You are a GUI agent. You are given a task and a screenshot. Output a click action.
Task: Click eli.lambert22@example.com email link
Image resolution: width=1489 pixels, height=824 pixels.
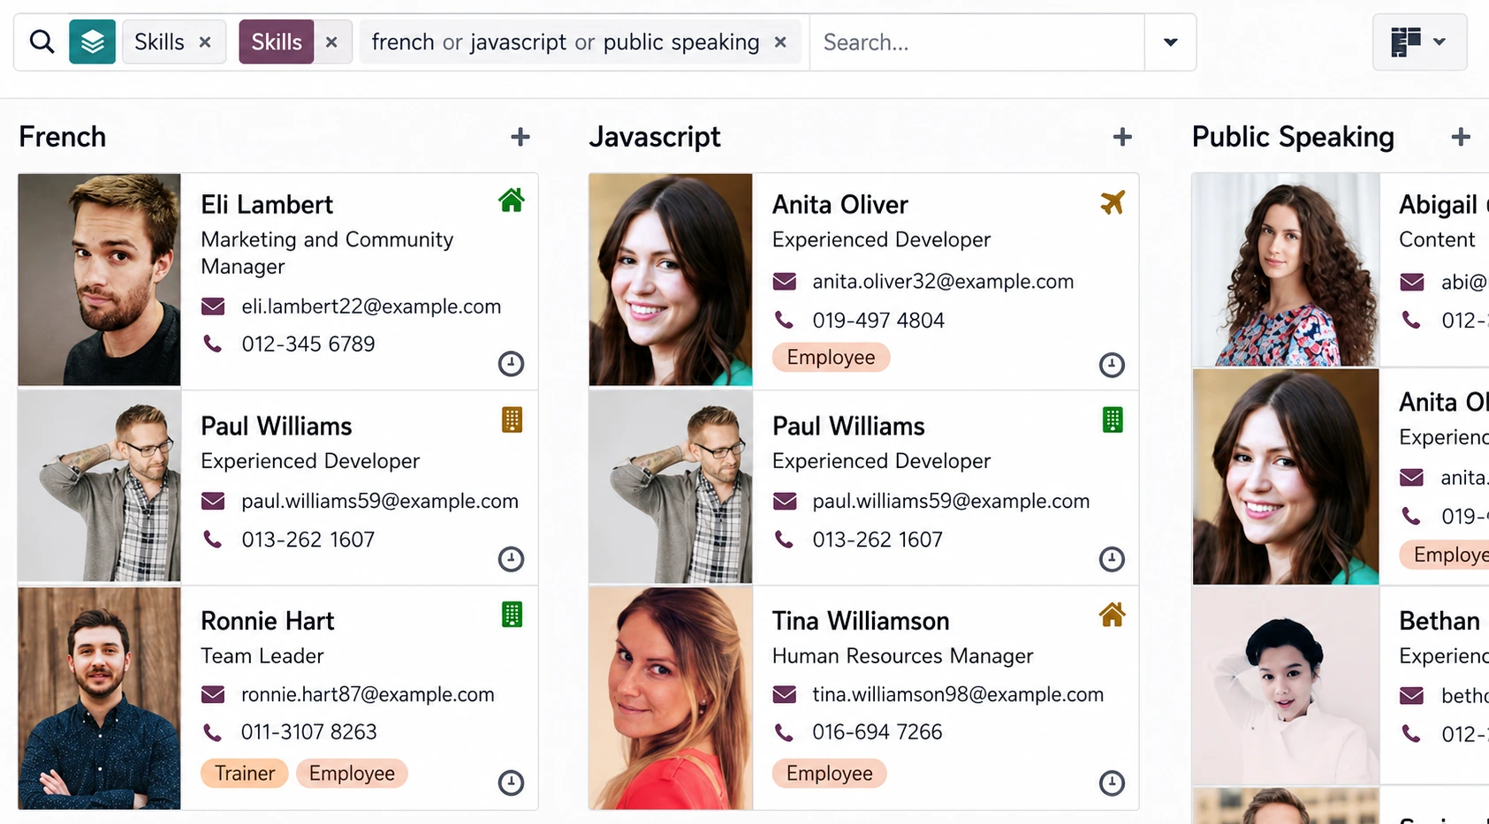[x=371, y=306]
